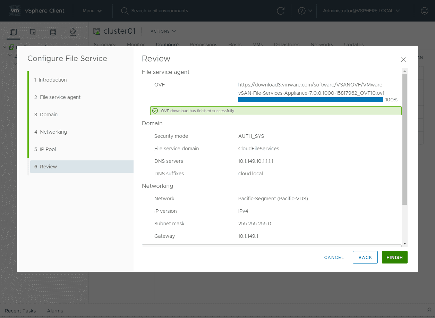435x318 pixels.
Task: Click Finish to complete file service configuration
Action: pos(394,257)
